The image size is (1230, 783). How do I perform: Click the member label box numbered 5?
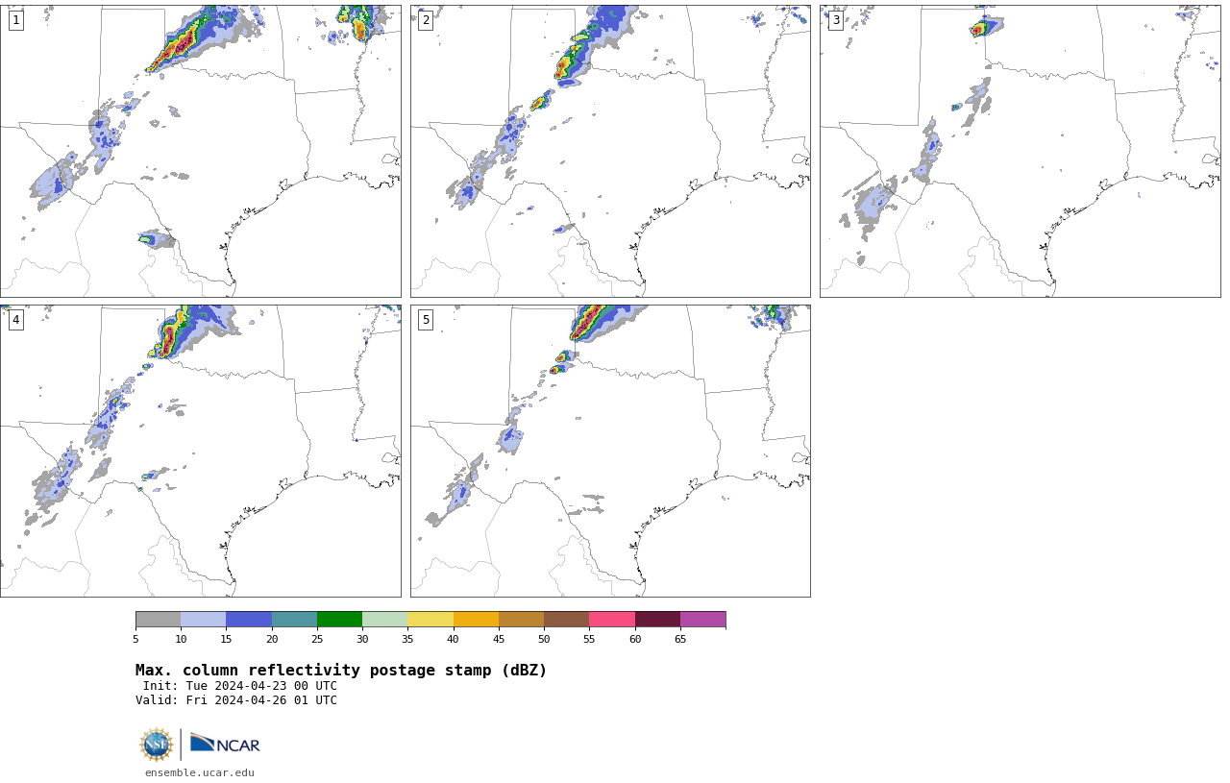[x=426, y=320]
